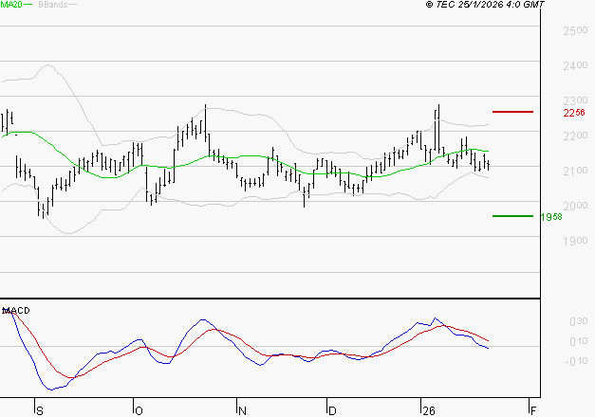Click the O month marker on time axis

139,411
